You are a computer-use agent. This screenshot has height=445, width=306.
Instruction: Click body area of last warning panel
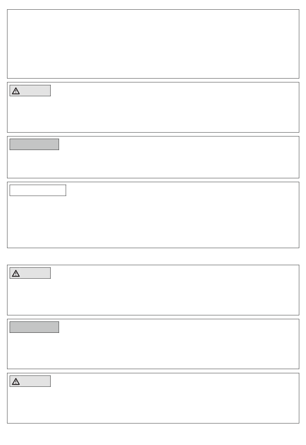point(153,405)
